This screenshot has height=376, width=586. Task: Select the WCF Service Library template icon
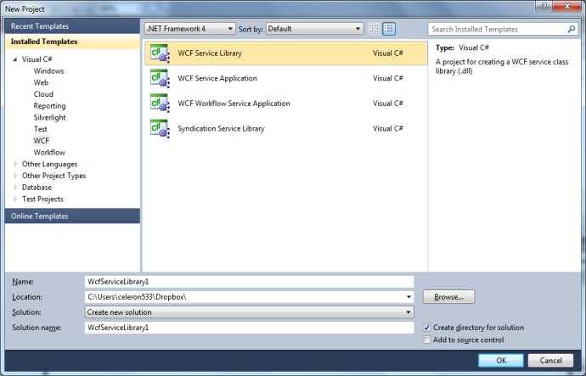tap(160, 53)
